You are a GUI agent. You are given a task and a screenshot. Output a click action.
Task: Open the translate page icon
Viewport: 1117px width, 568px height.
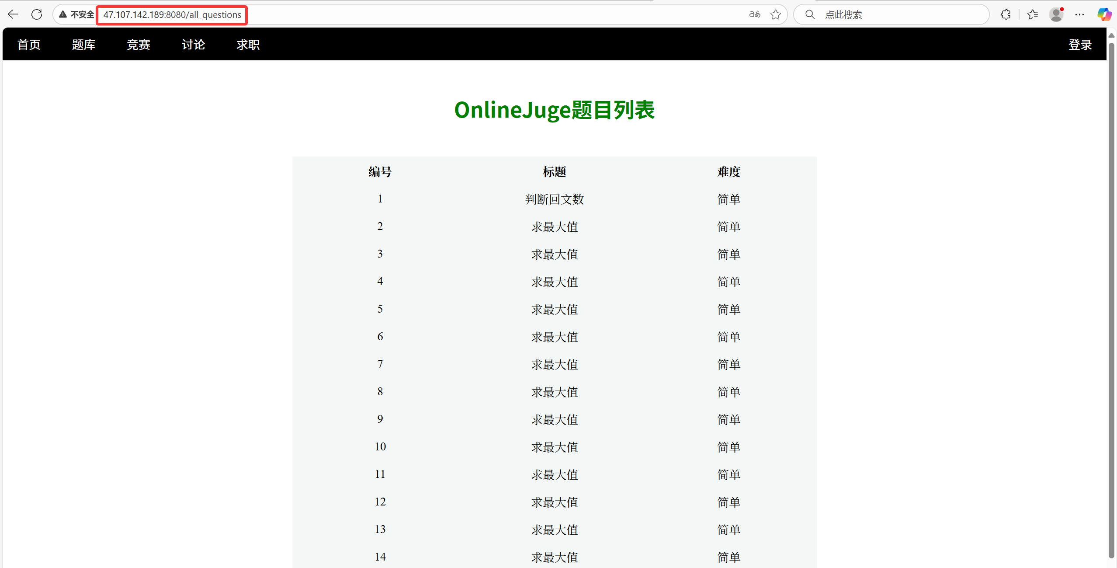(x=755, y=14)
